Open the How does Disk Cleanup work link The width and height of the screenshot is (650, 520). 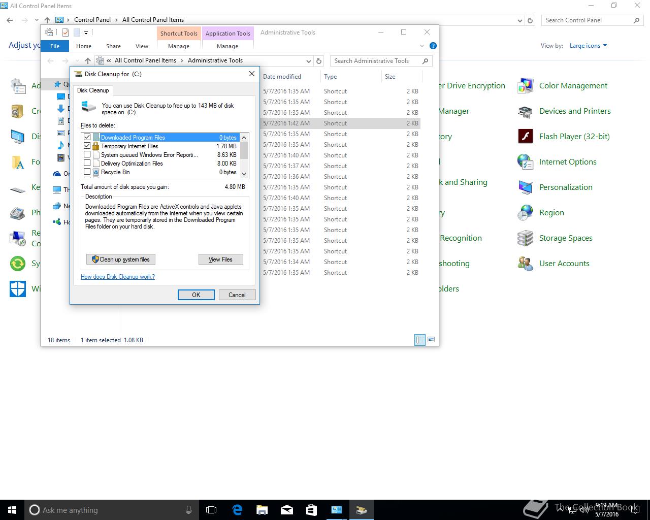pos(118,277)
